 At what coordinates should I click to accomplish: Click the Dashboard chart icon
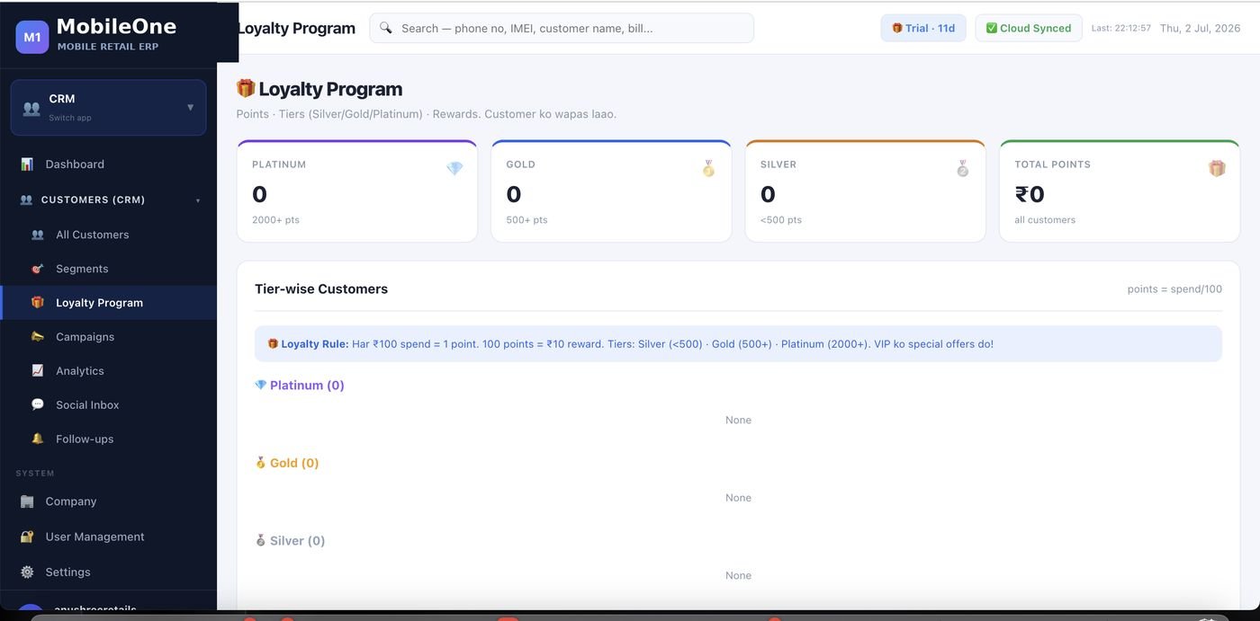pyautogui.click(x=27, y=164)
